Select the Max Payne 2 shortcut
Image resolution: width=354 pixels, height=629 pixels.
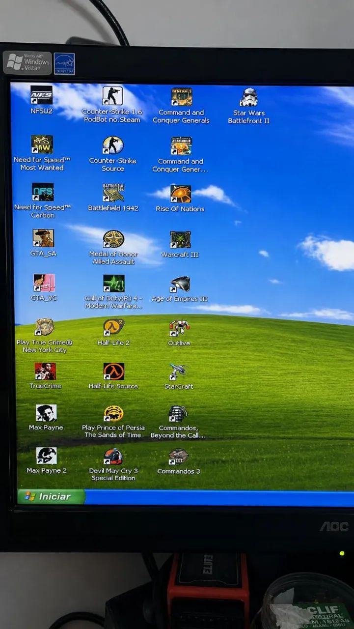47,456
